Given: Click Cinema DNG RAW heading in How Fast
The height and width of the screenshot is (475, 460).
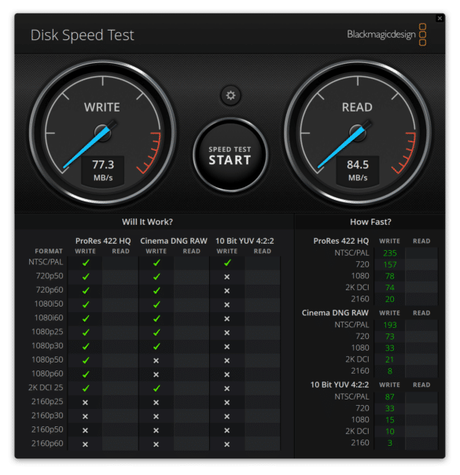Looking at the screenshot, I should point(335,313).
